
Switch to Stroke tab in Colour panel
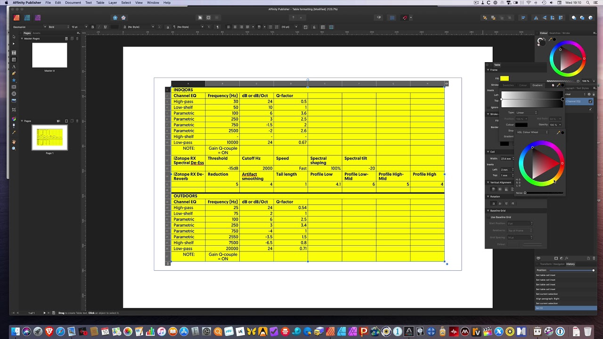[x=566, y=33]
